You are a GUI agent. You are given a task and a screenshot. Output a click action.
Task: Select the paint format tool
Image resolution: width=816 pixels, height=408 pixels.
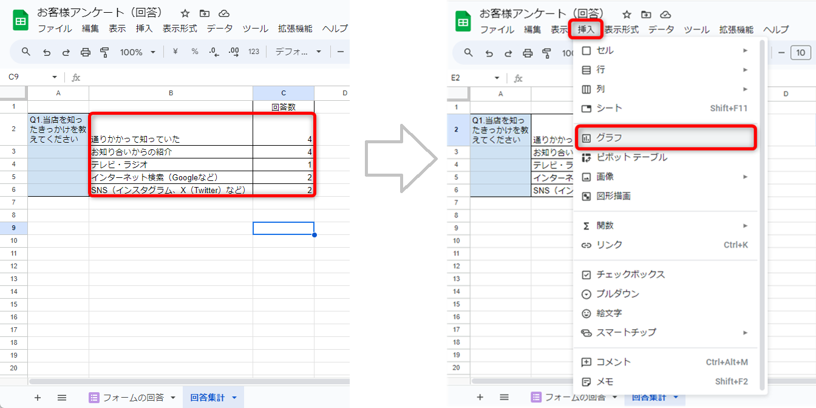tap(106, 52)
